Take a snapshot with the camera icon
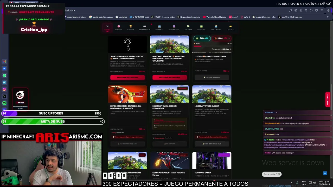This screenshot has height=187, width=333. (x=301, y=10)
